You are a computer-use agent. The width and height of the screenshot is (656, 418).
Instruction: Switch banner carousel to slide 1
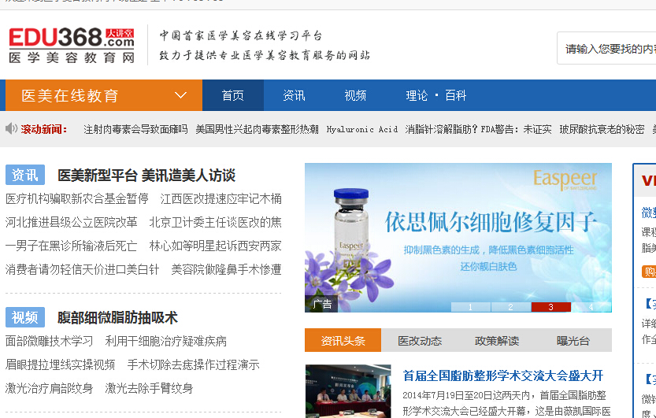[471, 307]
